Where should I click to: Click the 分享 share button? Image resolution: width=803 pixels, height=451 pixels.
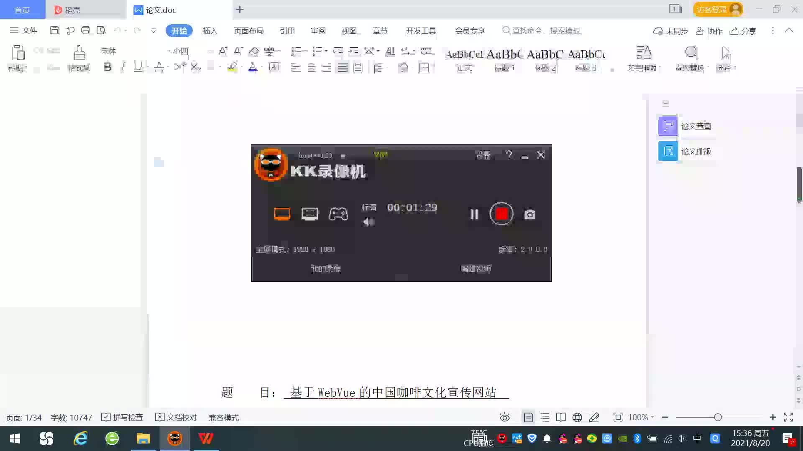743,31
